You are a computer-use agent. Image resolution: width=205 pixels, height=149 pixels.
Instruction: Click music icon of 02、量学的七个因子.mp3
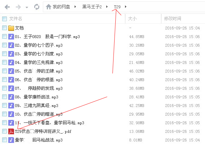[11, 45]
